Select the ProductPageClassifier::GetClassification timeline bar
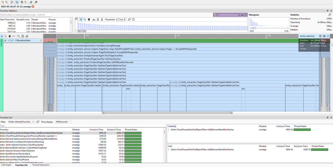 [x=188, y=59]
